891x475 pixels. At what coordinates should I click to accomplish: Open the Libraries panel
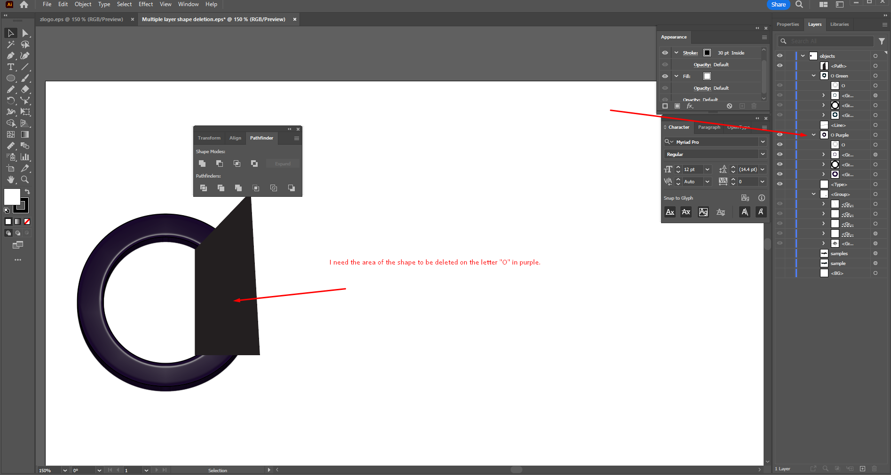[x=840, y=24]
